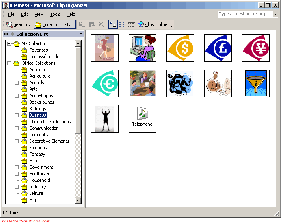
Task: Expand the Animals folder
Action: [17, 83]
